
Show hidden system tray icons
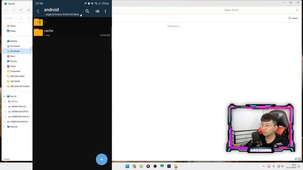(x=263, y=166)
